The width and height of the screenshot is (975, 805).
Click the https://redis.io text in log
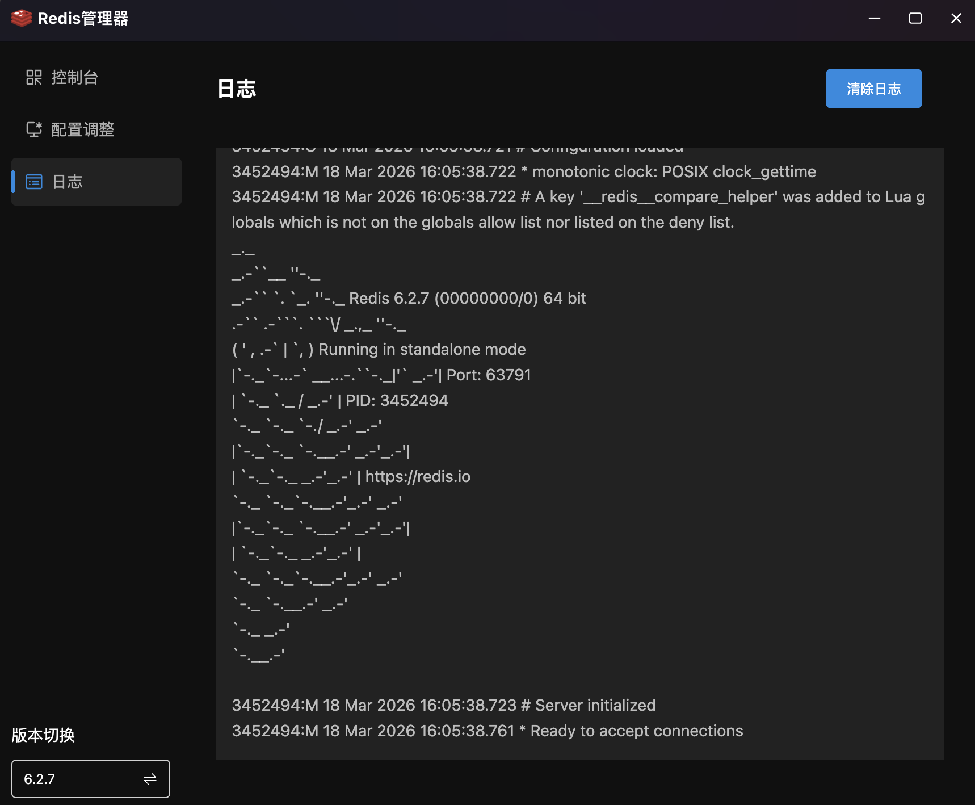click(x=418, y=476)
